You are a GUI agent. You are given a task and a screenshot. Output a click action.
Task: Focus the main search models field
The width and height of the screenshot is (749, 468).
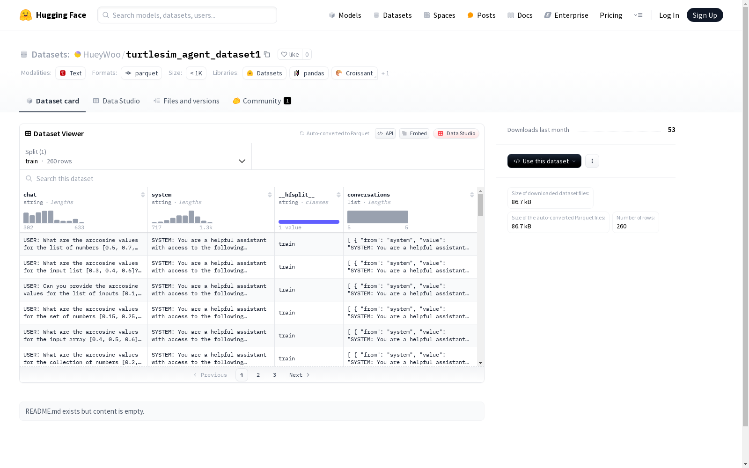187,15
